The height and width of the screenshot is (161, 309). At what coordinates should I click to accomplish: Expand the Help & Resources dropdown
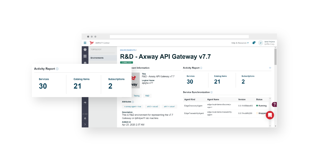point(240,43)
